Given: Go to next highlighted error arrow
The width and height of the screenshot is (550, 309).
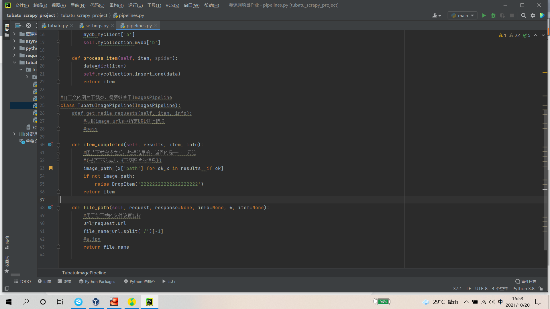Looking at the screenshot, I should pyautogui.click(x=543, y=35).
